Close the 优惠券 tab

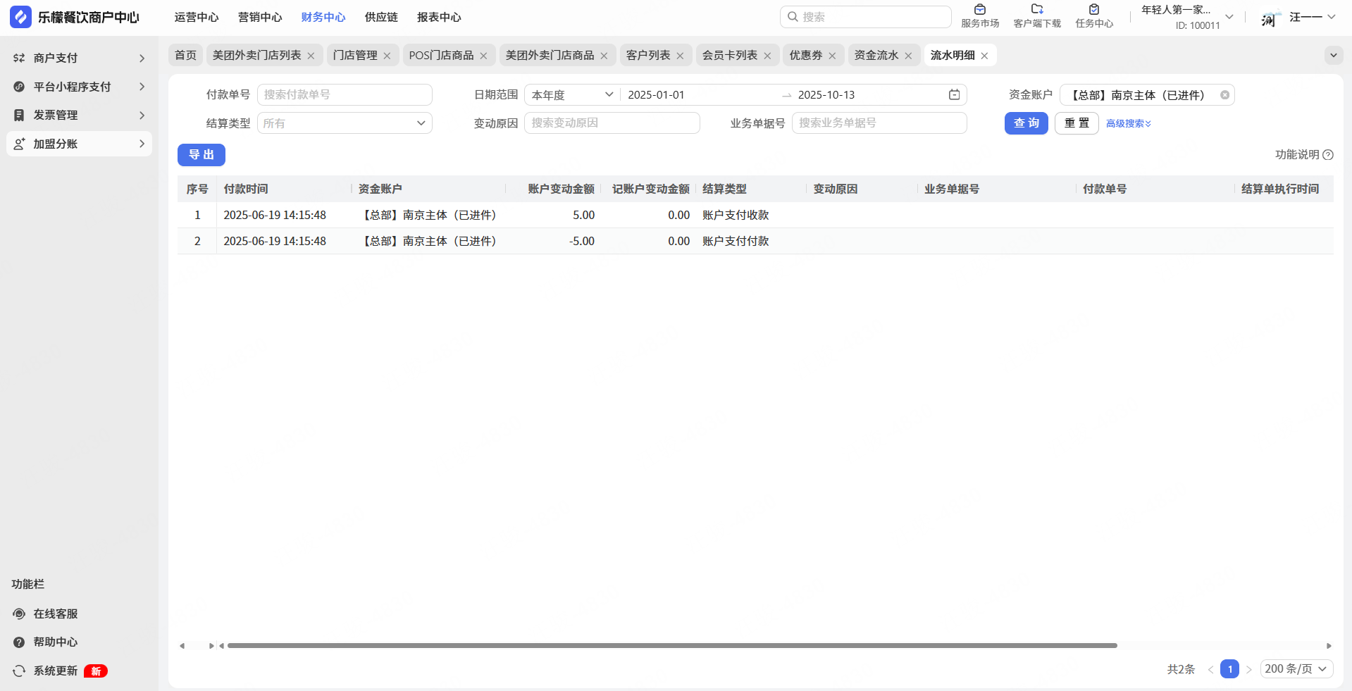point(832,56)
